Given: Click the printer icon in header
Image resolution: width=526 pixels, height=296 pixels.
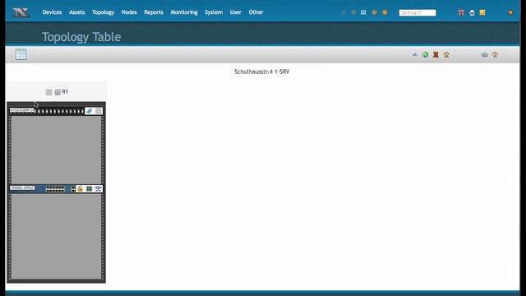Looking at the screenshot, I should point(472,13).
